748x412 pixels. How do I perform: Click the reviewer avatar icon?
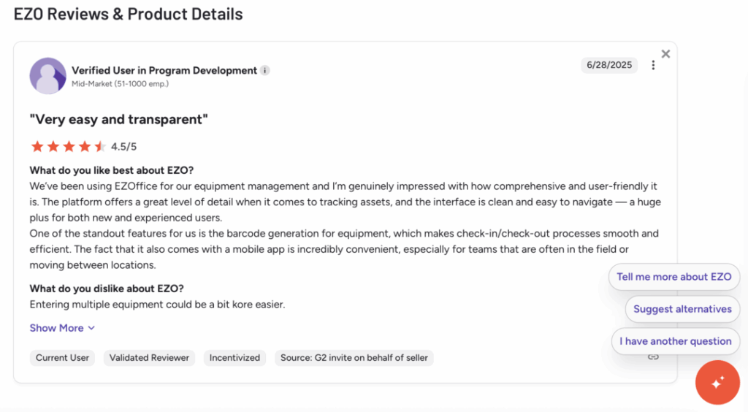click(x=47, y=76)
